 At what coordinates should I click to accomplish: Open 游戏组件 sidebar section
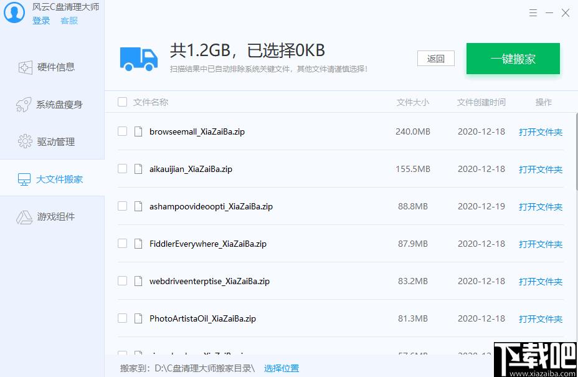[x=52, y=216]
